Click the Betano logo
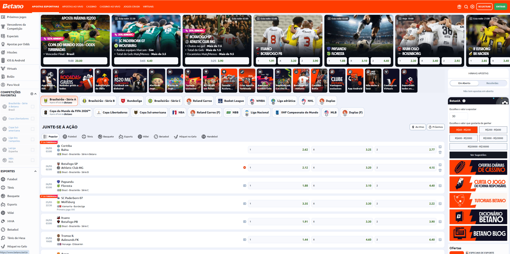The image size is (510, 254). 13,6
